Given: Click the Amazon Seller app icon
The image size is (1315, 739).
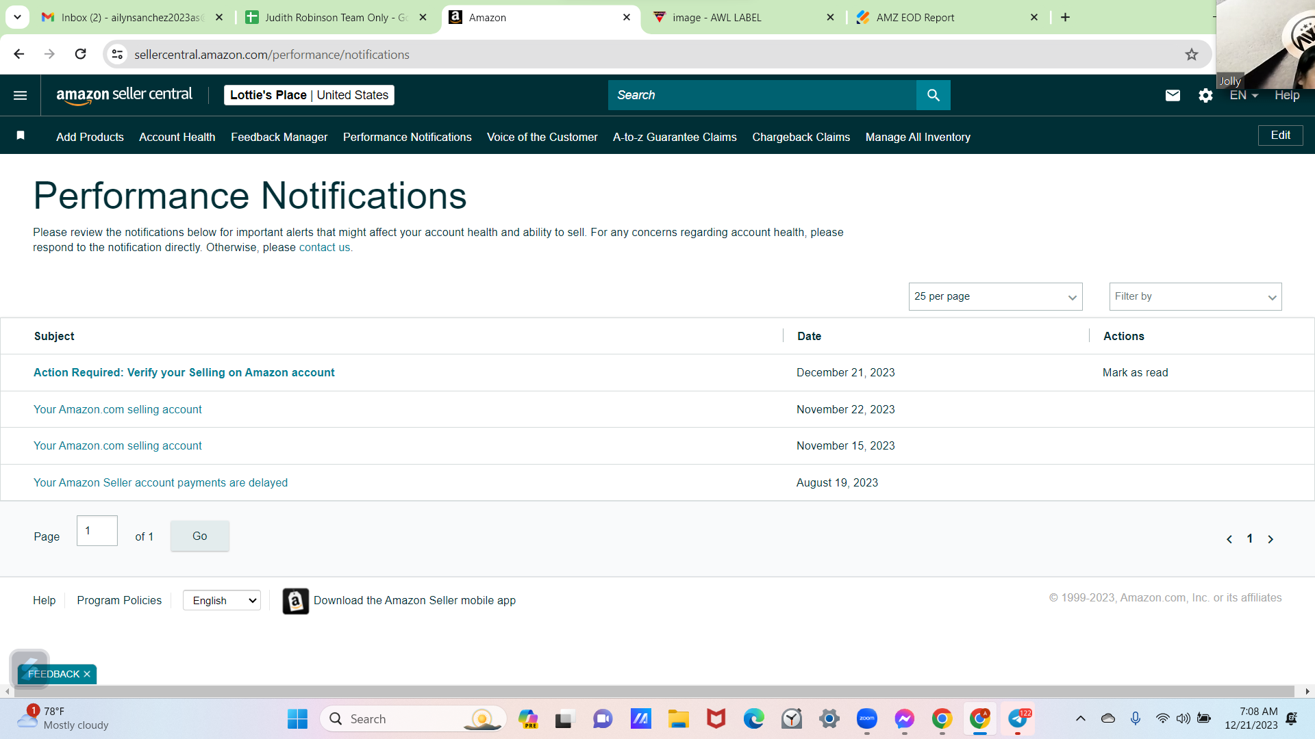Looking at the screenshot, I should pyautogui.click(x=296, y=601).
